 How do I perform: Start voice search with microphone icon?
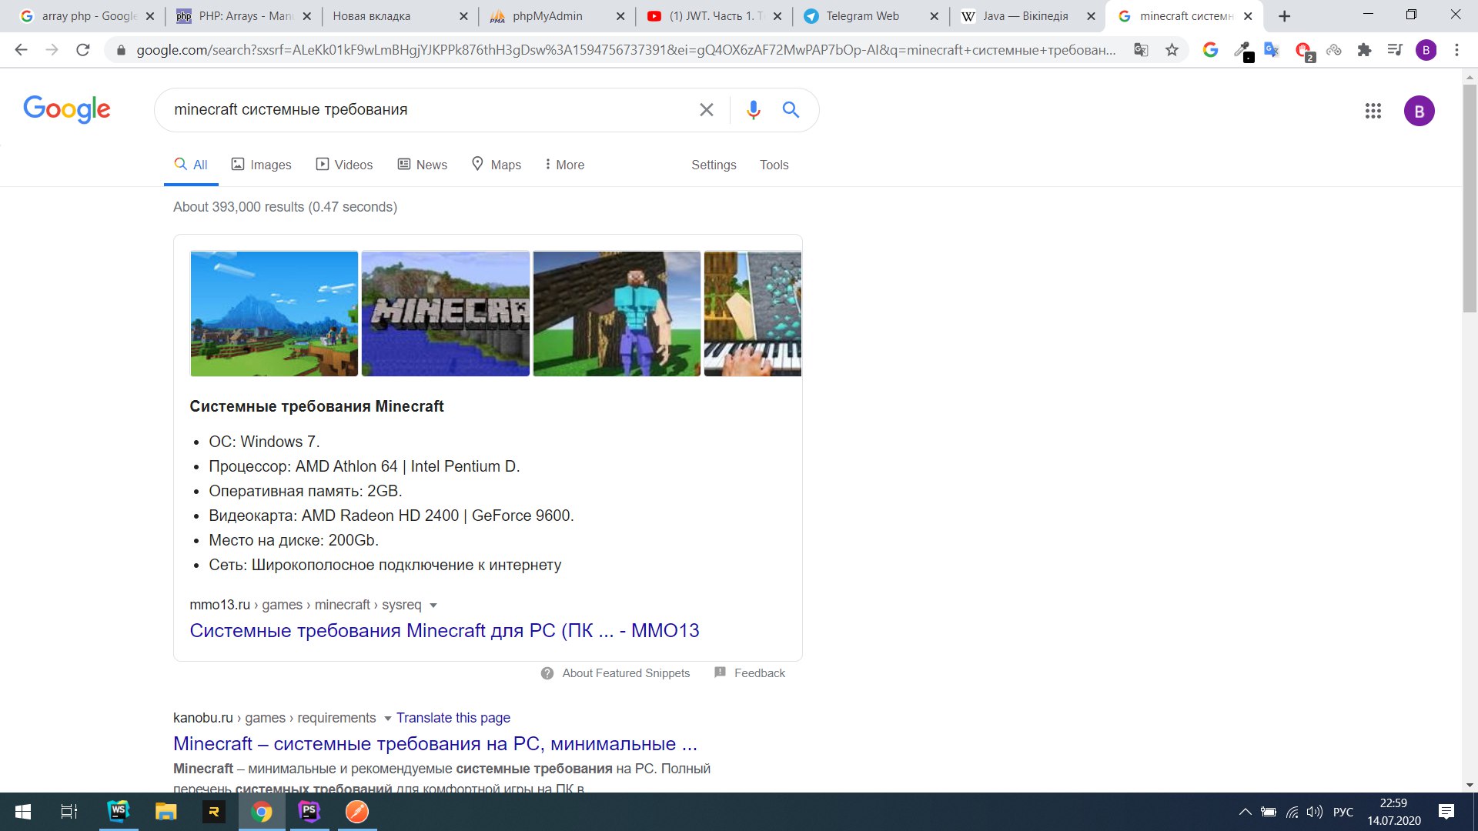pyautogui.click(x=754, y=110)
